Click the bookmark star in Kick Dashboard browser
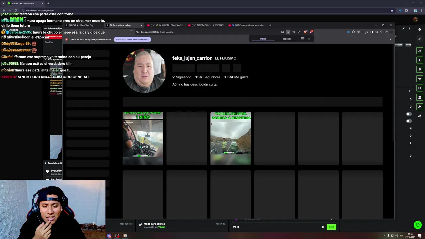The image size is (425, 239). 392,10
